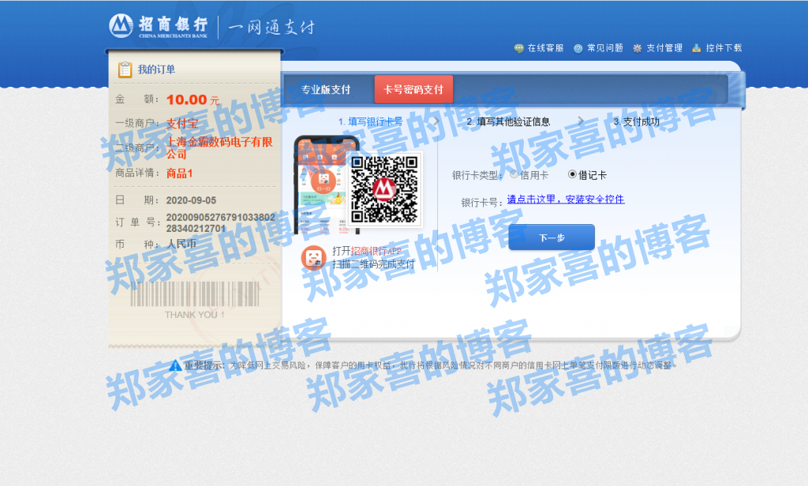Click step 3 支付成功
Screen dimensions: 808x486
(637, 121)
